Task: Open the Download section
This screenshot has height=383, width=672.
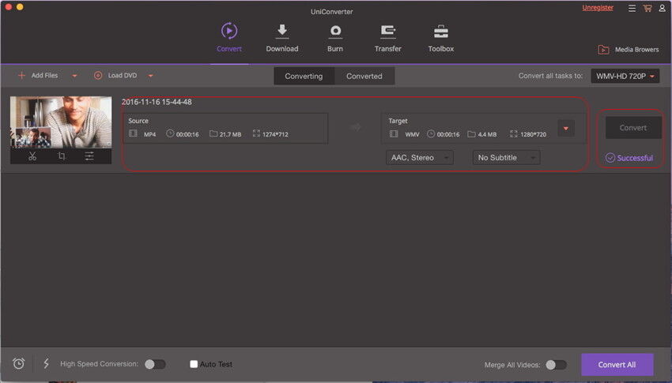Action: tap(282, 38)
